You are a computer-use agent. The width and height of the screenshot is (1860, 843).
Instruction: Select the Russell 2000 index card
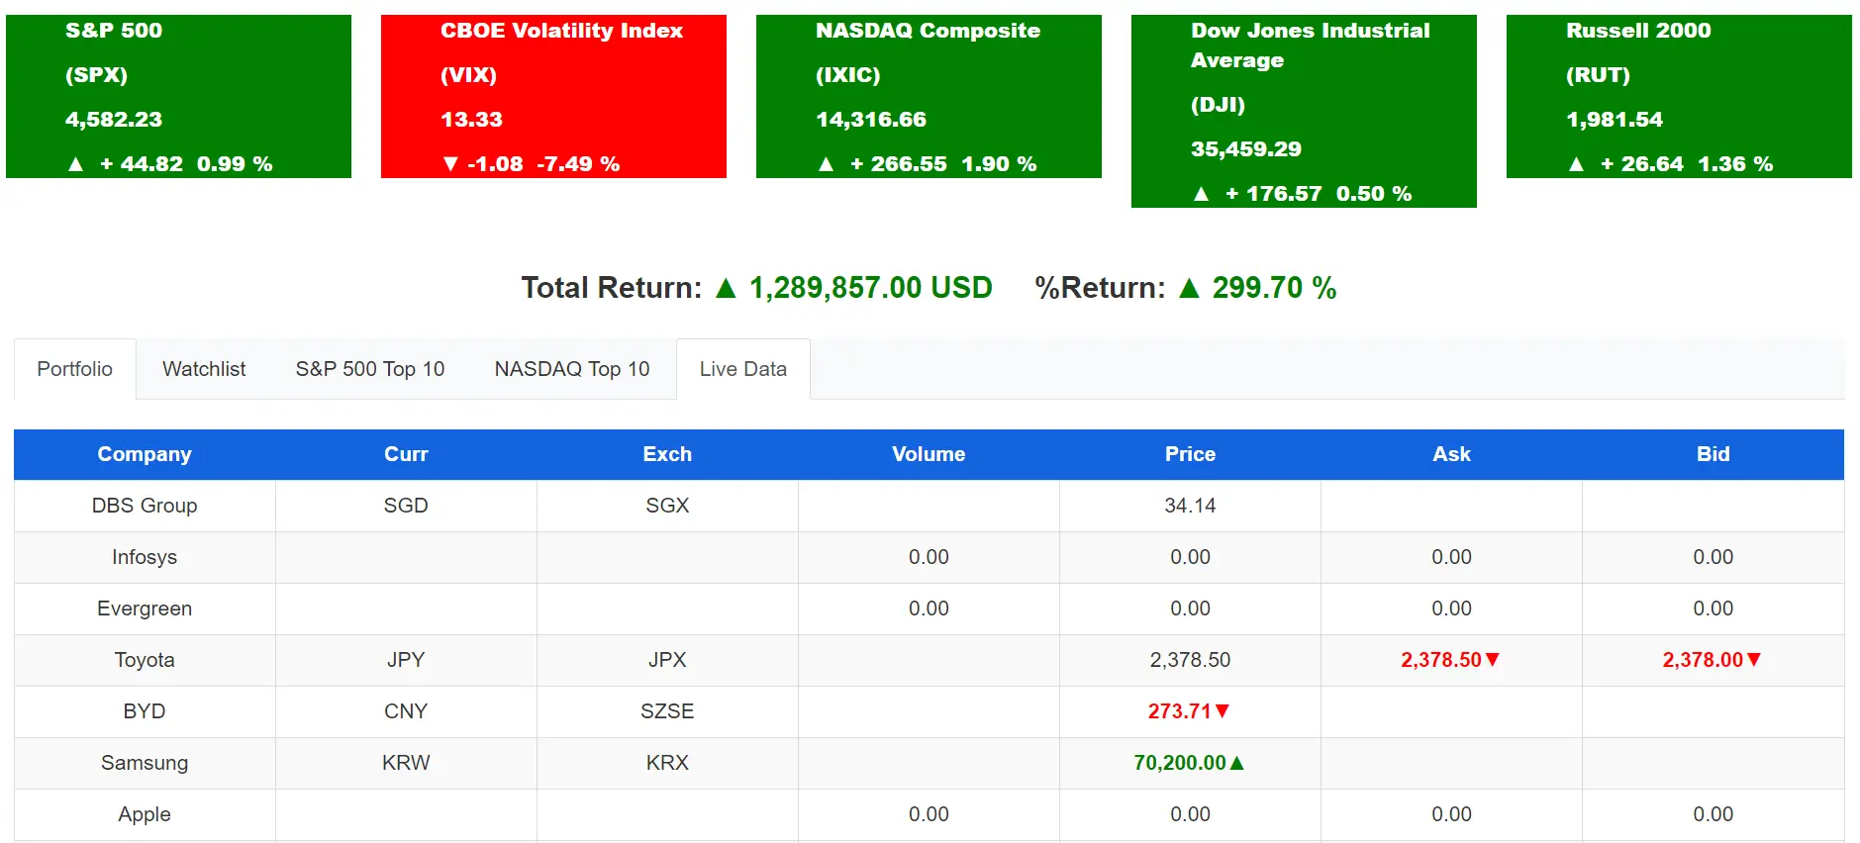point(1679,96)
